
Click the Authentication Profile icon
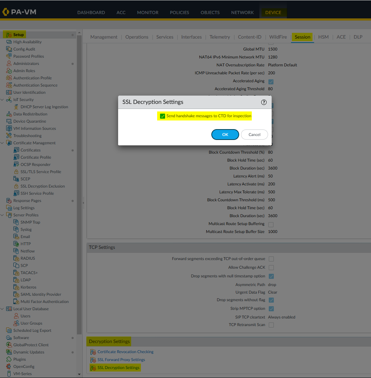(9, 78)
